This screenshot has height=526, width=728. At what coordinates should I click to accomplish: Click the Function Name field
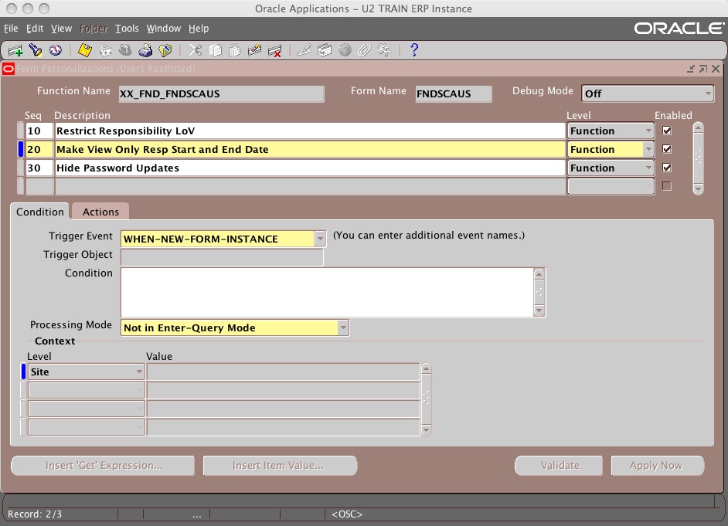[x=222, y=93]
